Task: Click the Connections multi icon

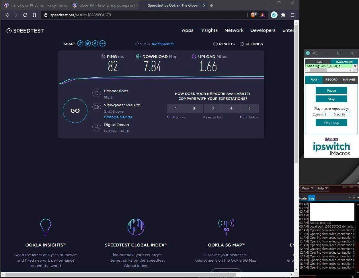Action: [97, 93]
